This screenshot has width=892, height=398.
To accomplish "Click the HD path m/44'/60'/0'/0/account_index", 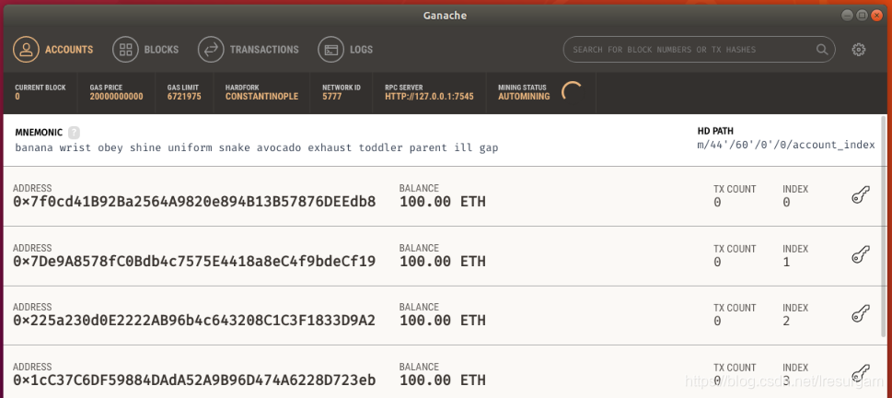I will [786, 145].
